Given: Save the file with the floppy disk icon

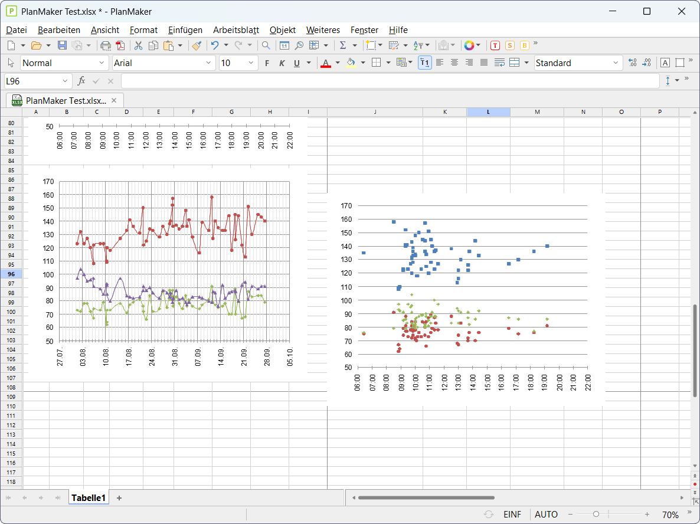Looking at the screenshot, I should click(62, 45).
